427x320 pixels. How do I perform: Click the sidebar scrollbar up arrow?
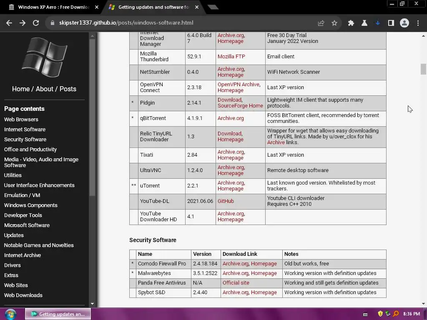[92, 36]
